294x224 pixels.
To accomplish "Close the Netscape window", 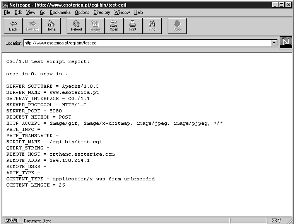I will [288, 5].
